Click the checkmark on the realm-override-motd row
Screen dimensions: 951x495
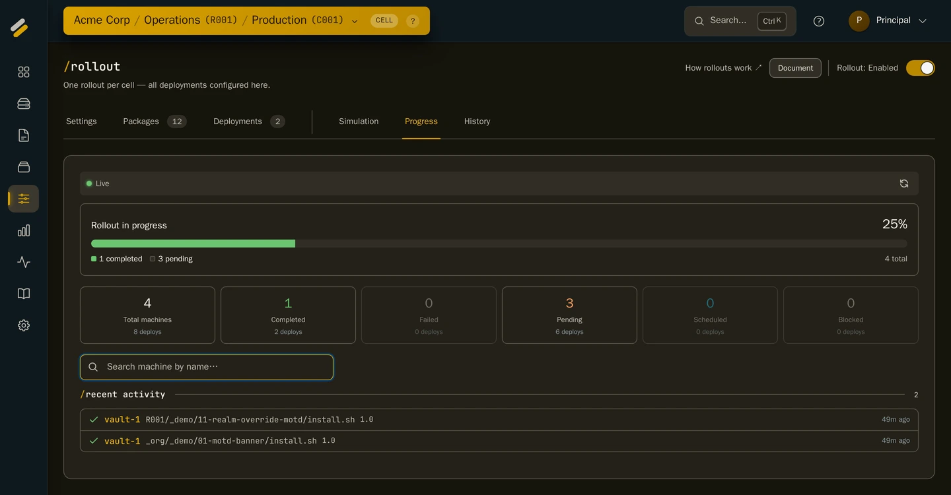click(x=94, y=420)
